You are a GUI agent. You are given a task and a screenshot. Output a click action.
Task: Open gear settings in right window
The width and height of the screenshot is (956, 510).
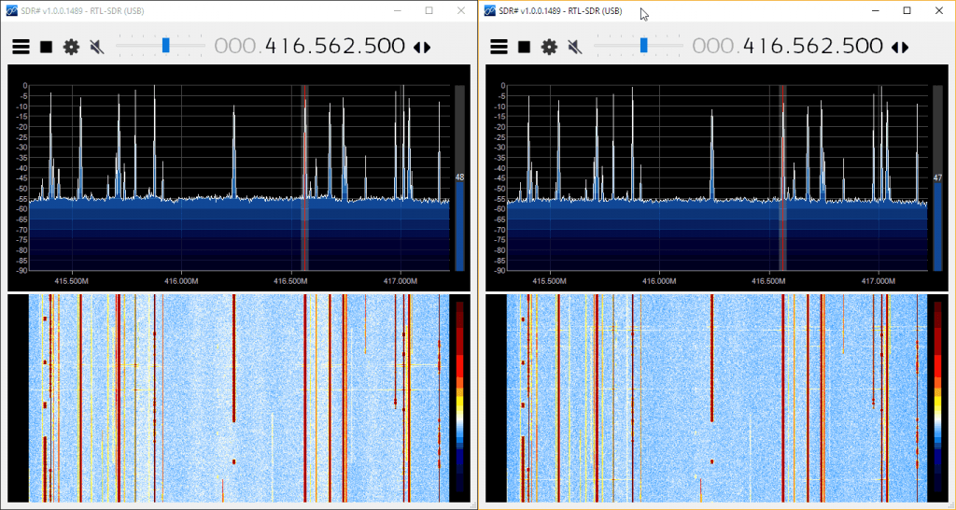tap(549, 47)
